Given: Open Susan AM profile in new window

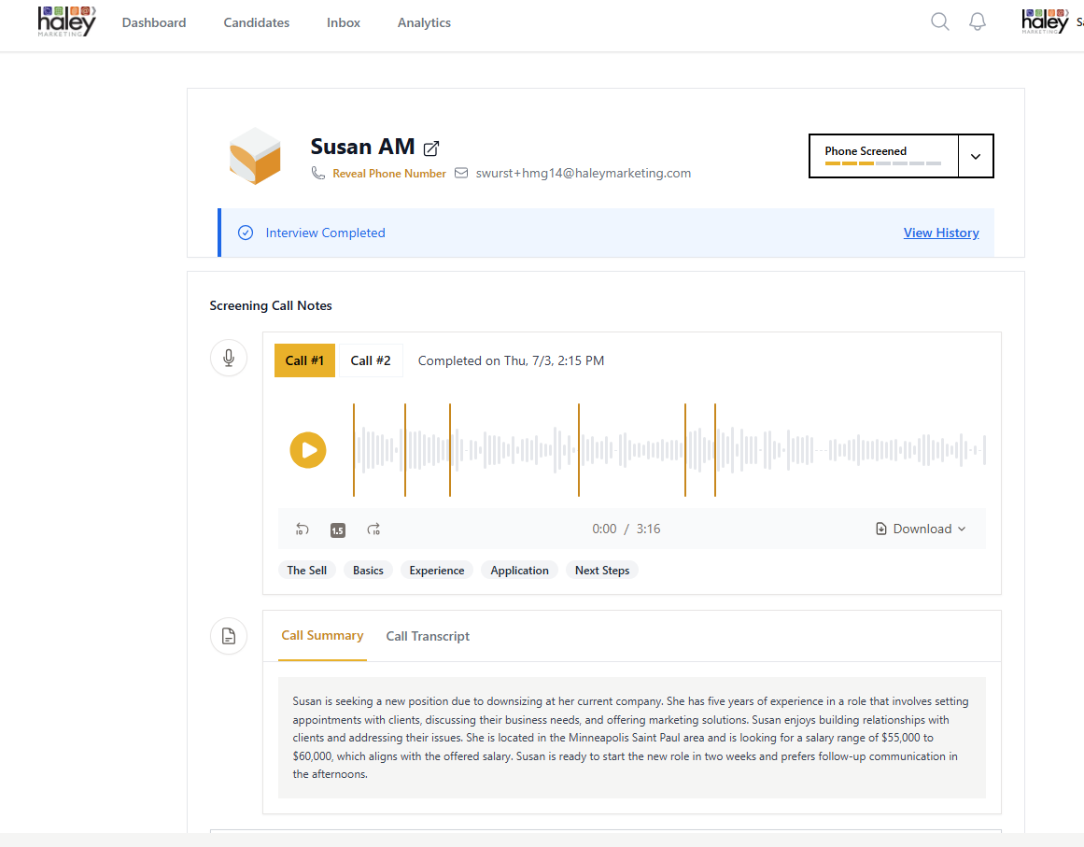Looking at the screenshot, I should tap(431, 148).
